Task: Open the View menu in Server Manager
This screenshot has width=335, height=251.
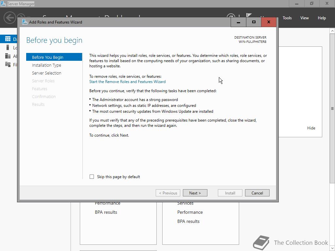Action: [305, 18]
